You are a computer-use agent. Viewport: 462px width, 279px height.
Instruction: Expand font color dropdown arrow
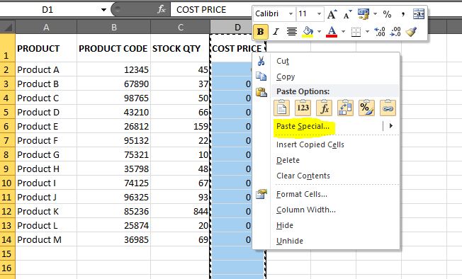click(x=343, y=31)
